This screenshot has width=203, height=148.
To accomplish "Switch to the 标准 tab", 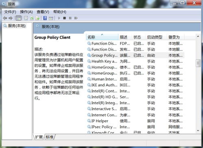I will click(49, 137).
